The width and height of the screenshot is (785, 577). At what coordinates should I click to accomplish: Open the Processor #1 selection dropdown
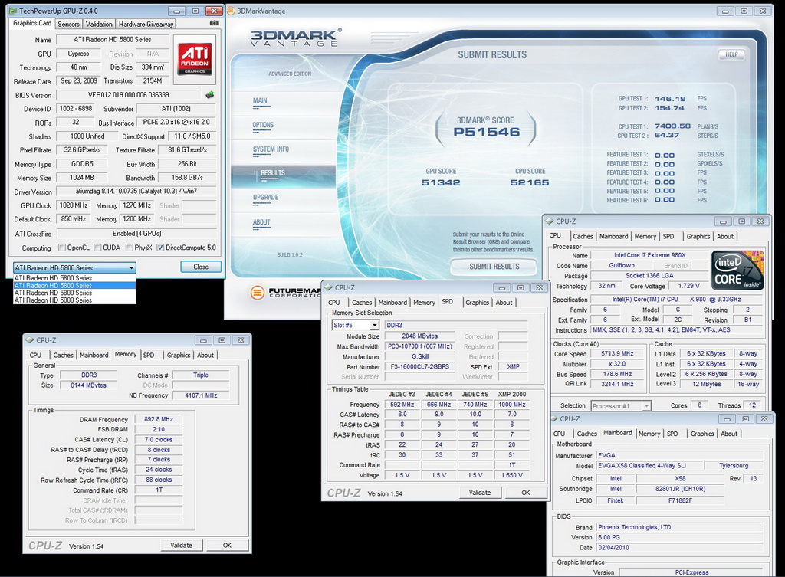pyautogui.click(x=621, y=406)
